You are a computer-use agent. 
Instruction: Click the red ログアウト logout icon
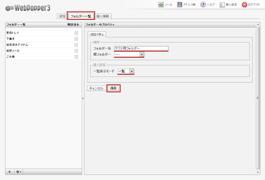[x=244, y=5]
